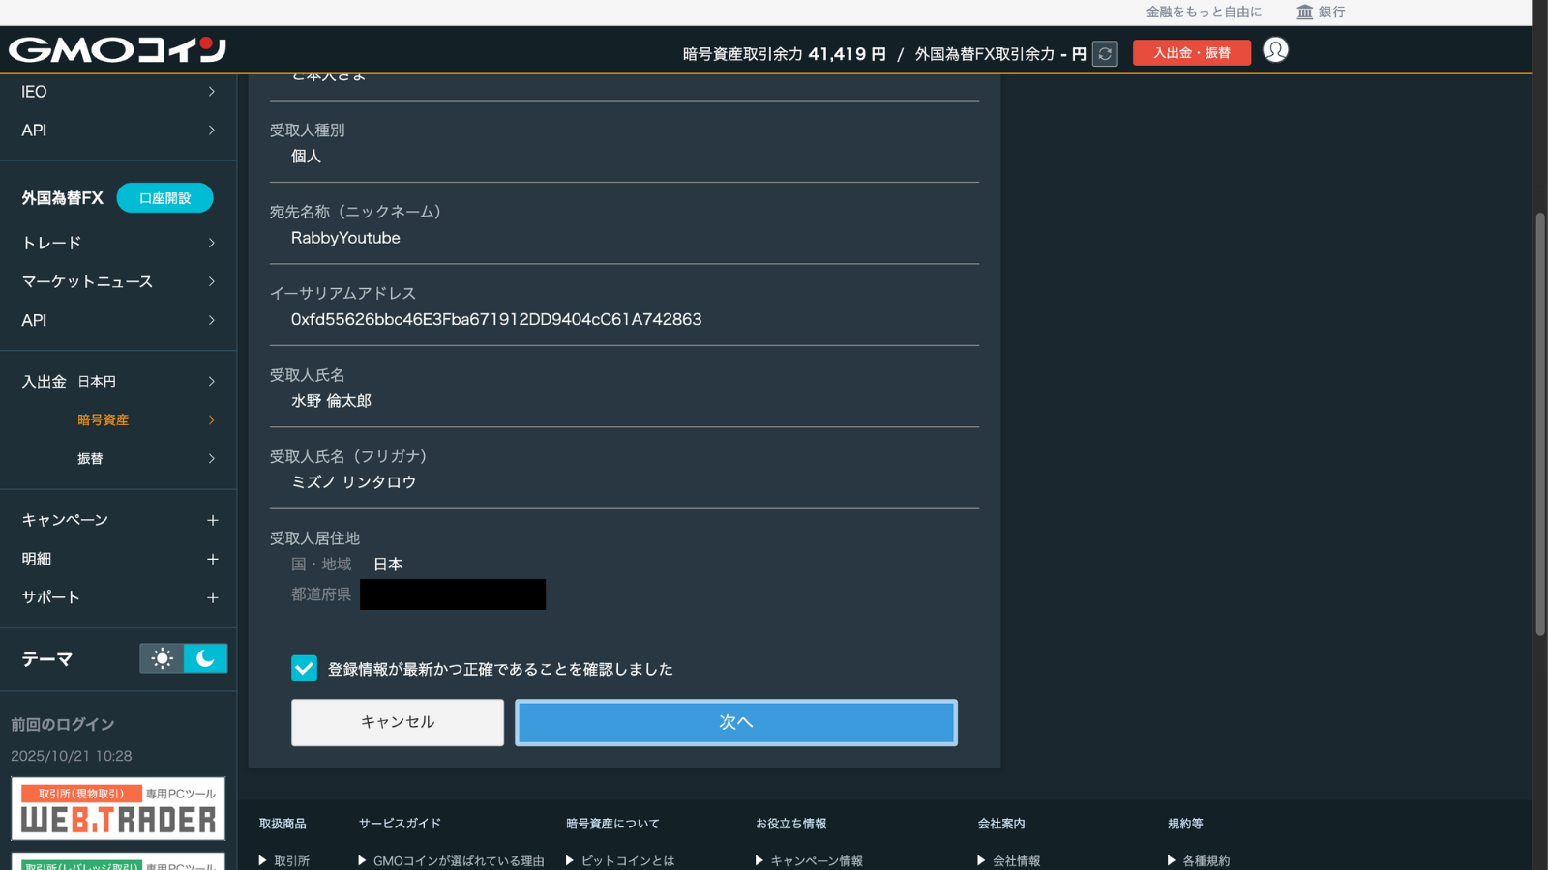
Task: Expand the サポート menu section
Action: (212, 597)
